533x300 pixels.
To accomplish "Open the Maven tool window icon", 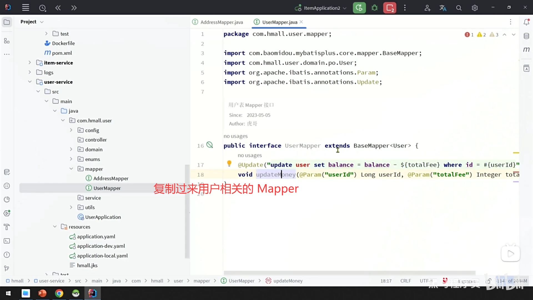I will click(526, 49).
